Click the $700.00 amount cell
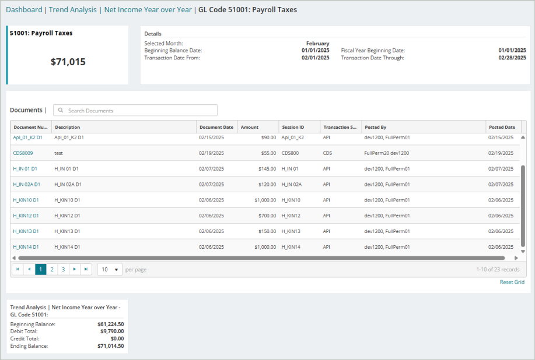The image size is (535, 360). pyautogui.click(x=267, y=216)
